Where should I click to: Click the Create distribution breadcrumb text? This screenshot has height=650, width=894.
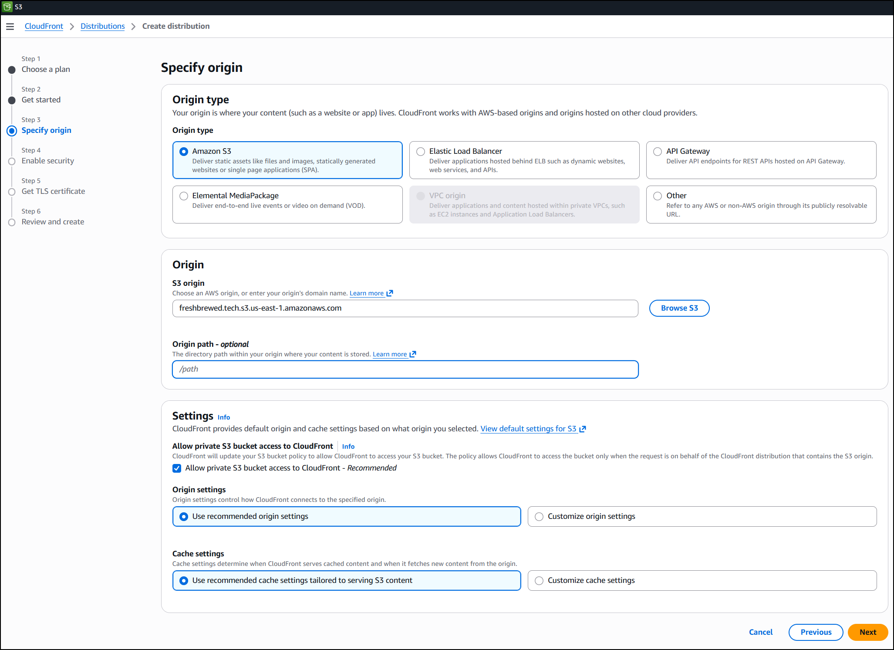(x=176, y=26)
